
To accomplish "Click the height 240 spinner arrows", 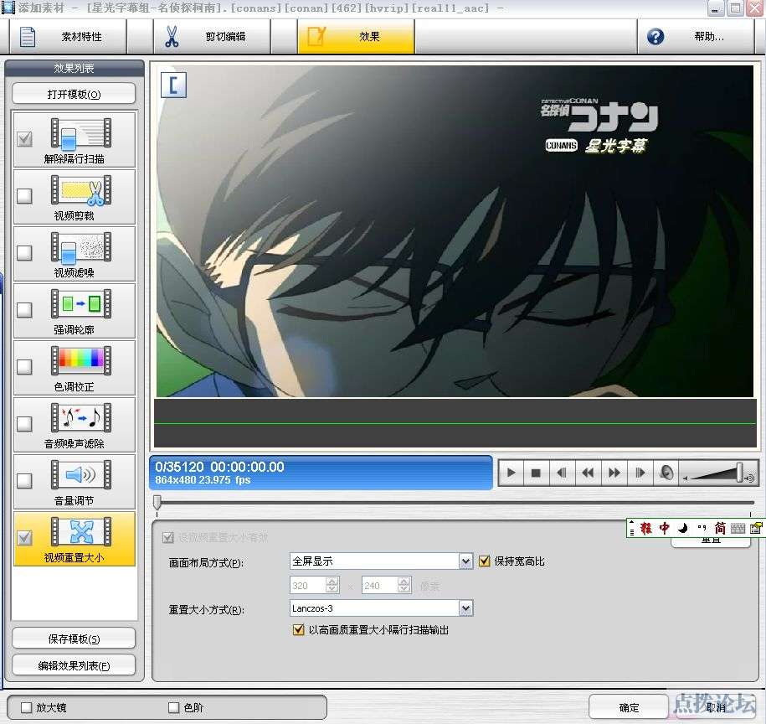I will click(404, 585).
